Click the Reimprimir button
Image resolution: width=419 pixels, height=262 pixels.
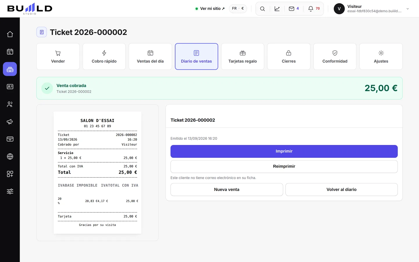[x=284, y=167]
